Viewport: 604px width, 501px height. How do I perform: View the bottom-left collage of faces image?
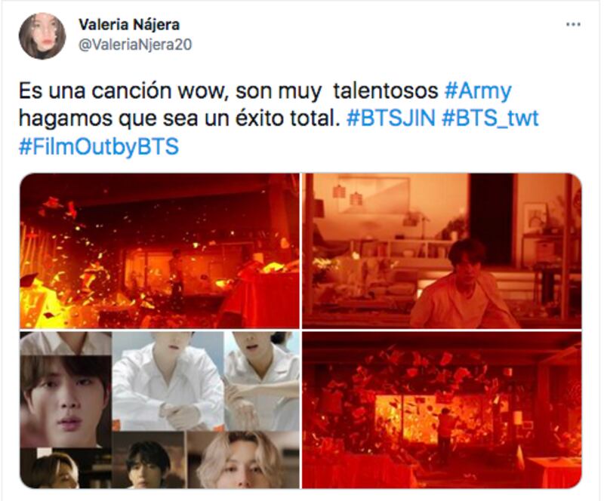(x=159, y=410)
